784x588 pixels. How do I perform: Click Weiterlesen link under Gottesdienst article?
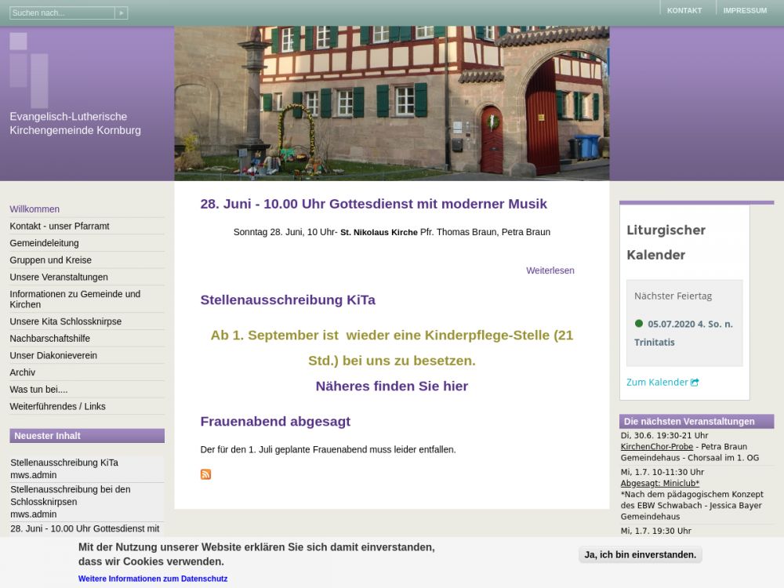[x=550, y=270]
